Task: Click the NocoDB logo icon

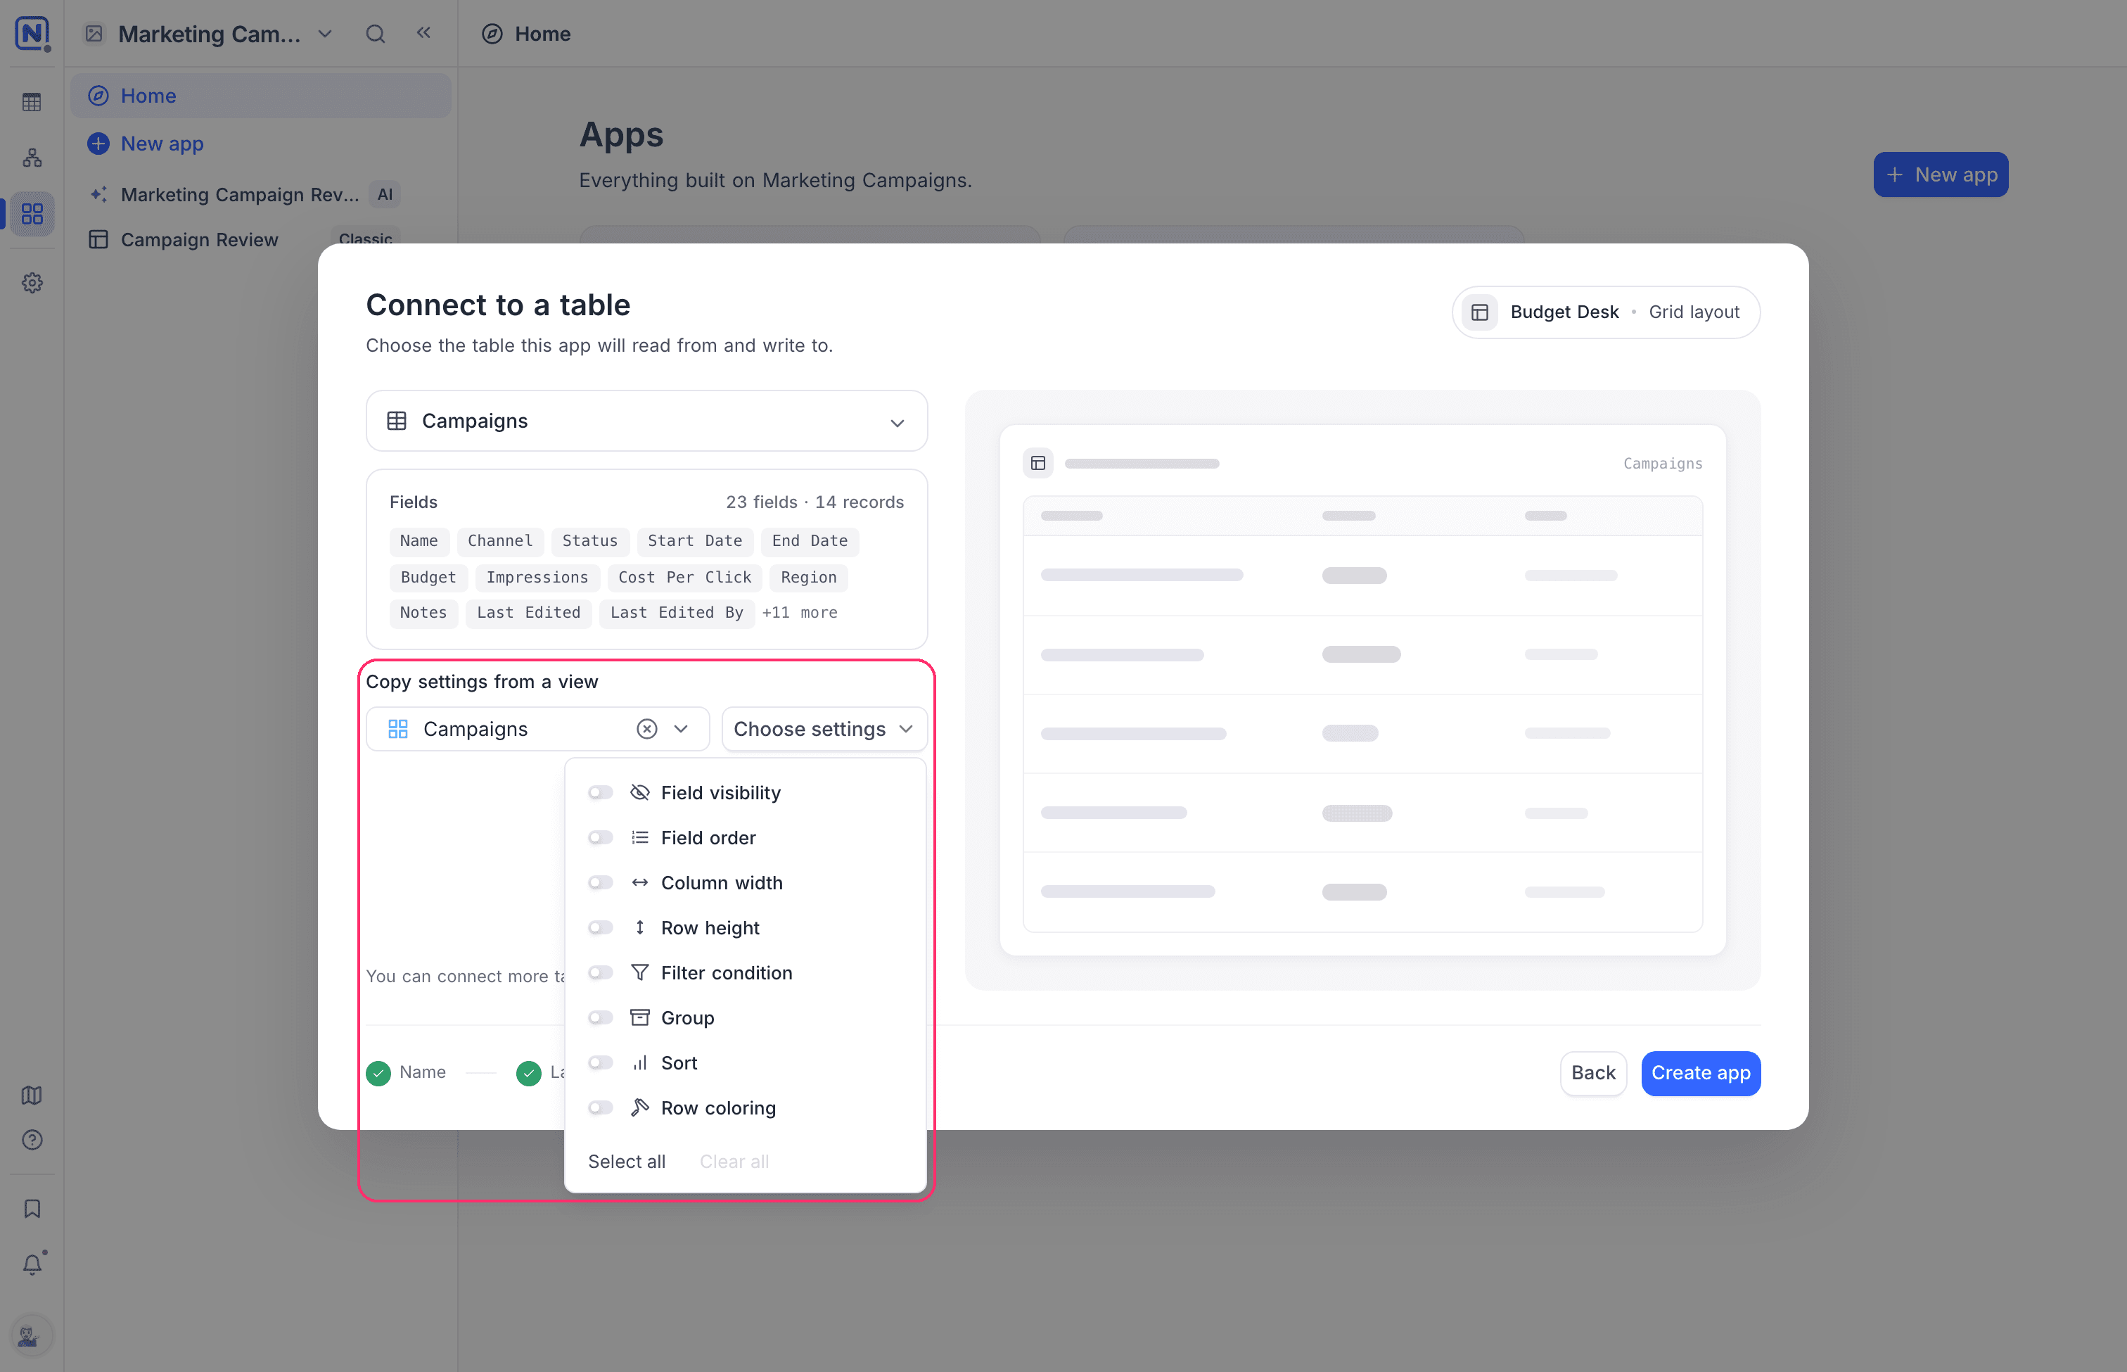Action: pyautogui.click(x=32, y=34)
